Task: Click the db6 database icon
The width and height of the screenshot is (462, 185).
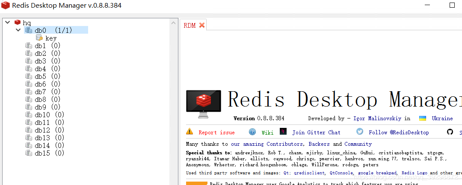Action: [29, 84]
